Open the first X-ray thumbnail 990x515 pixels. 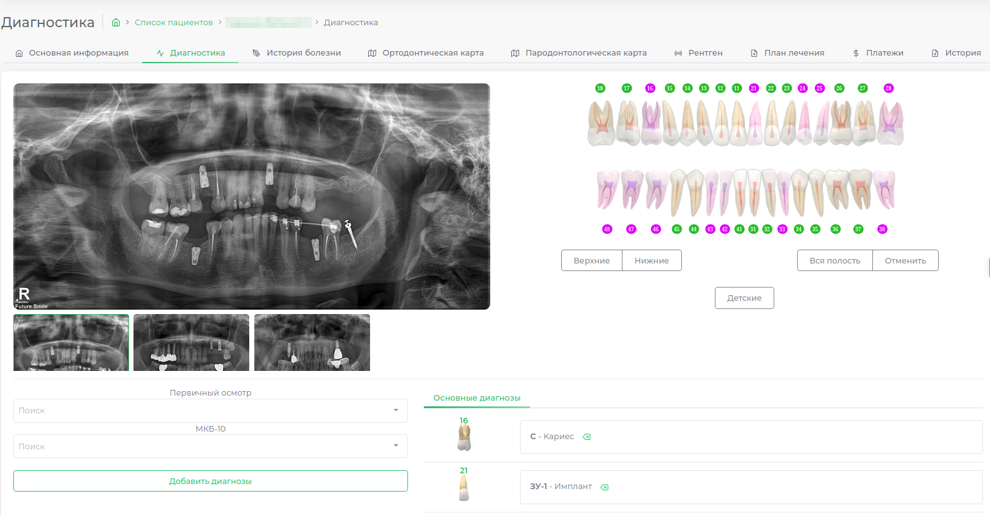point(71,342)
